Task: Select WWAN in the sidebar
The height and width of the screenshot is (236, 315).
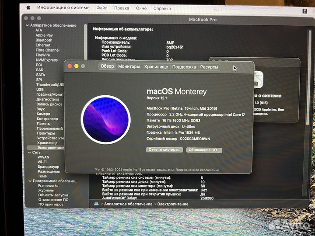Action: pos(43,157)
